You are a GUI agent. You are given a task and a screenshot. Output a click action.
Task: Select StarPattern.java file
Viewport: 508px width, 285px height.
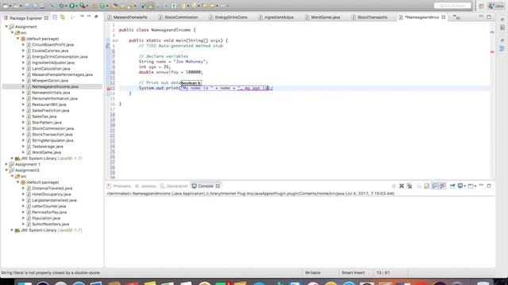coord(47,123)
